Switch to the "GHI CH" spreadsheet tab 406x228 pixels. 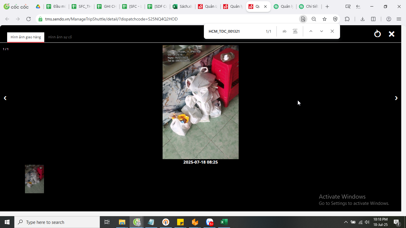tap(106, 7)
